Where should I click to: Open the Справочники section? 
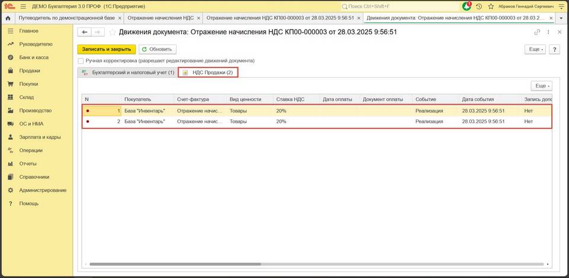(34, 177)
